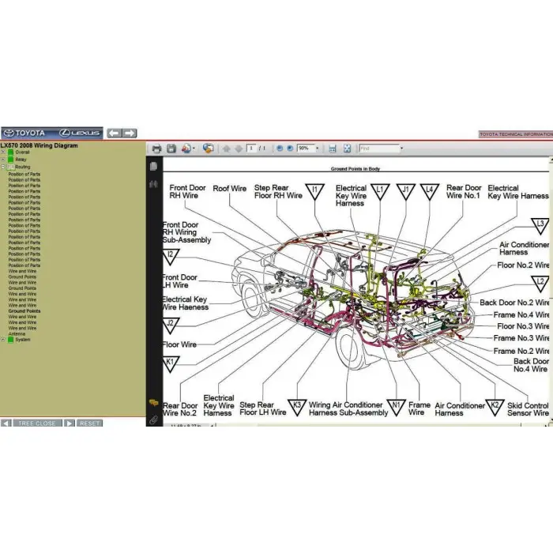The width and height of the screenshot is (553, 553).
Task: Open the pages panel icon
Action: click(x=153, y=166)
